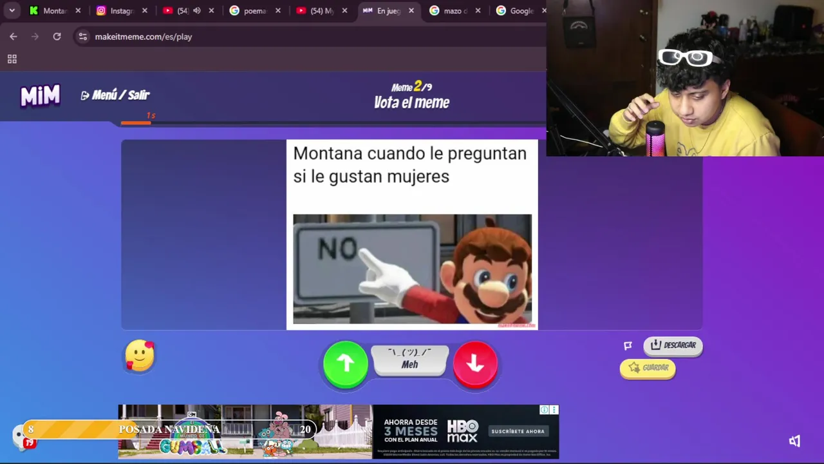
Task: Close the YouTube (54) My tab
Action: click(x=344, y=11)
